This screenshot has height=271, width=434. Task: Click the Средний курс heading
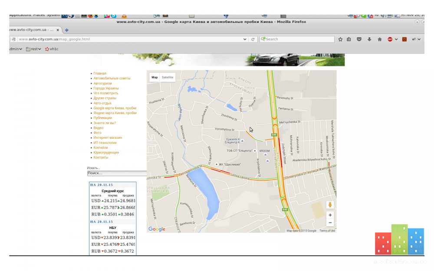click(x=113, y=191)
